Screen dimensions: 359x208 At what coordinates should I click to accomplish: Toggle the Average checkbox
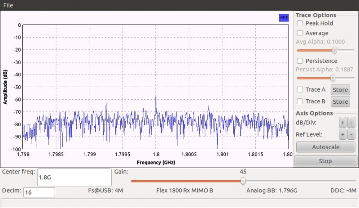coord(300,33)
